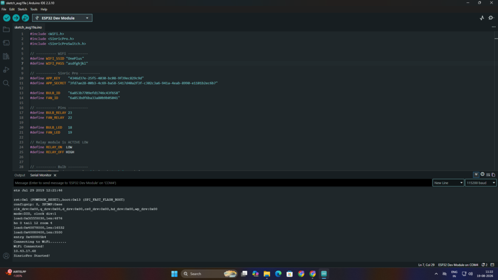This screenshot has height=280, width=498.
Task: Click the APP_KEY define on line 10
Action: 87,78
